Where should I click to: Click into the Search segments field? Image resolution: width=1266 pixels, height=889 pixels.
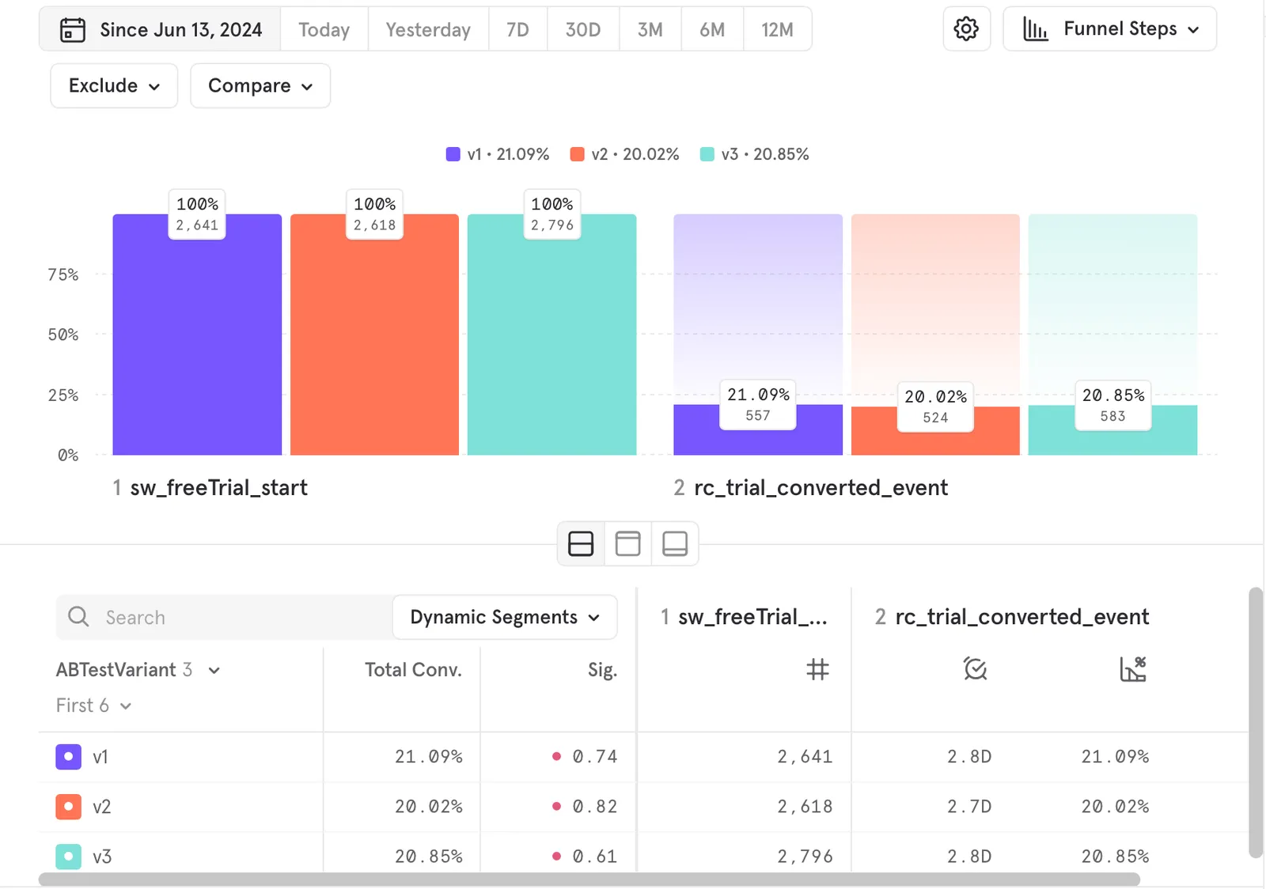tap(224, 617)
